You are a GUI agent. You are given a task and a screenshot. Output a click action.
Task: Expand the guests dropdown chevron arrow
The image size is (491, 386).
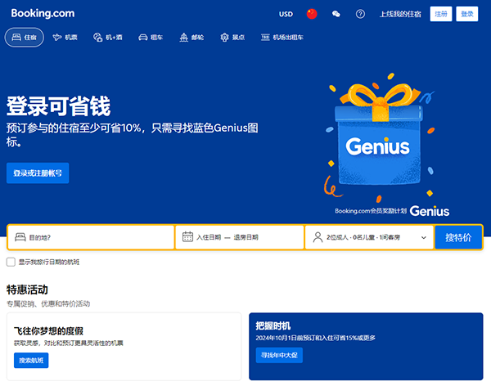tap(424, 237)
